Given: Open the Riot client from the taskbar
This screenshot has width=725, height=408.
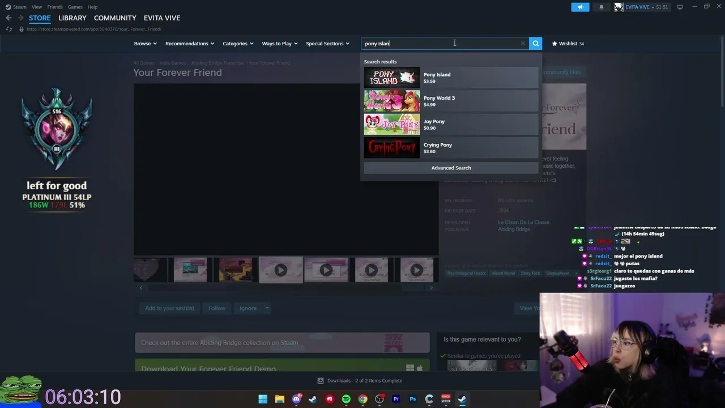Looking at the screenshot, I should (330, 399).
